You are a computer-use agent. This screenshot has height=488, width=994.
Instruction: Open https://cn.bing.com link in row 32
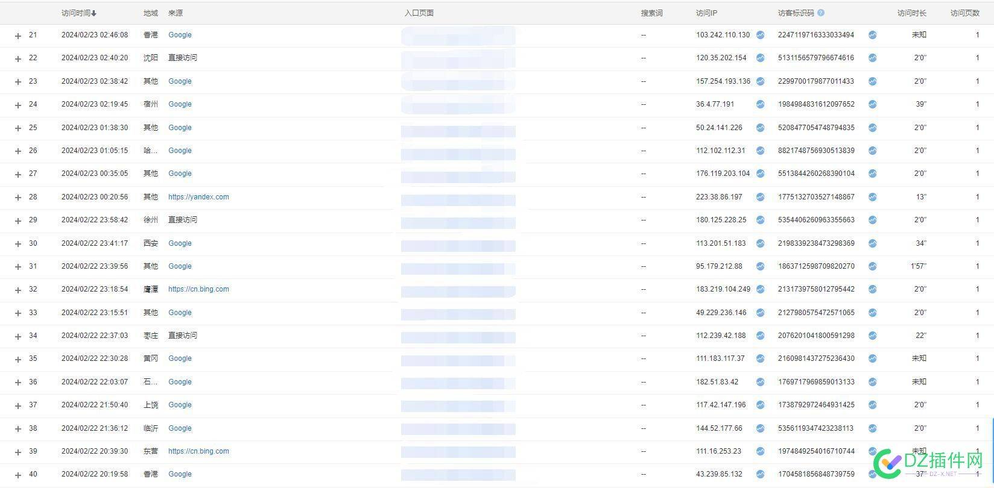pyautogui.click(x=198, y=289)
